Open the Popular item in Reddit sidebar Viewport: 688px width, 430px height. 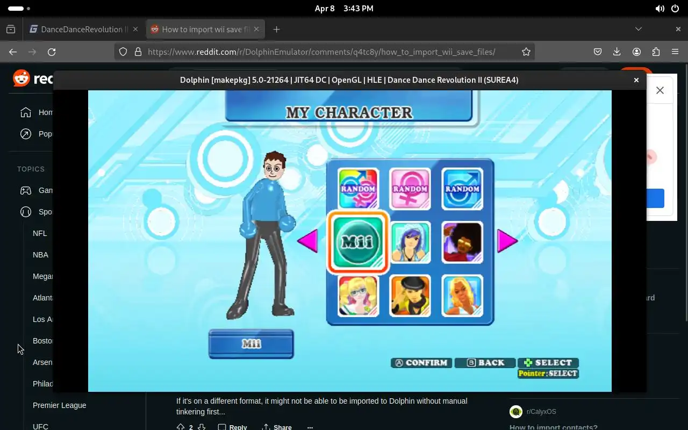[x=37, y=134]
